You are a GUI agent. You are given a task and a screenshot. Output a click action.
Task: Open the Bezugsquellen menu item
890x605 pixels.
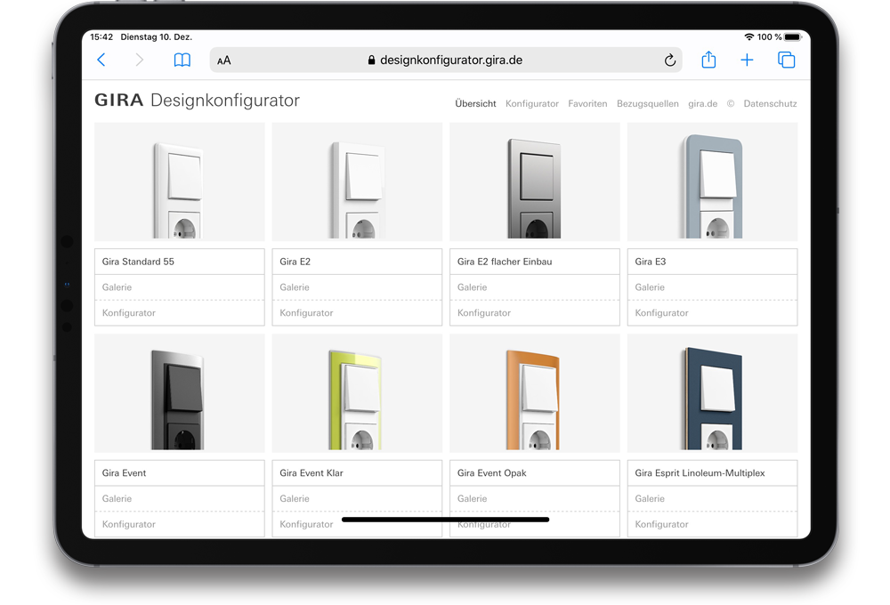[648, 104]
